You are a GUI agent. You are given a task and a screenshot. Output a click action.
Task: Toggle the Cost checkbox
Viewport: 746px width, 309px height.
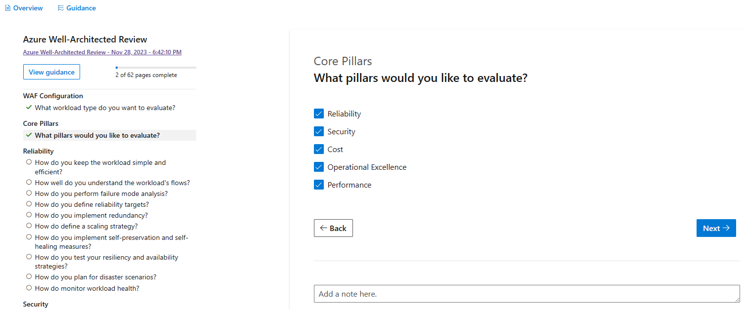318,149
